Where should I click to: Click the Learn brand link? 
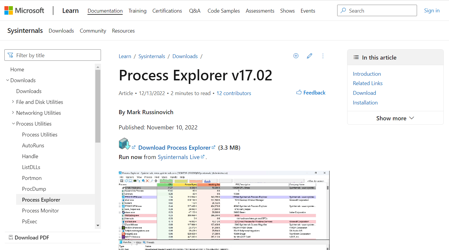coord(70,11)
